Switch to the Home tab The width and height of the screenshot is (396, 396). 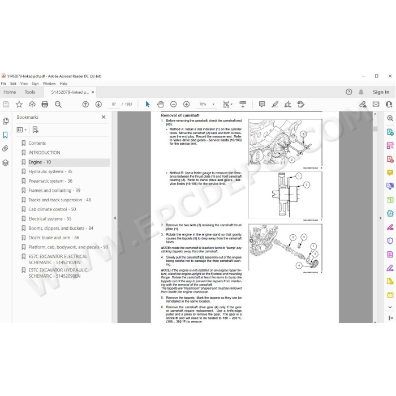10,92
